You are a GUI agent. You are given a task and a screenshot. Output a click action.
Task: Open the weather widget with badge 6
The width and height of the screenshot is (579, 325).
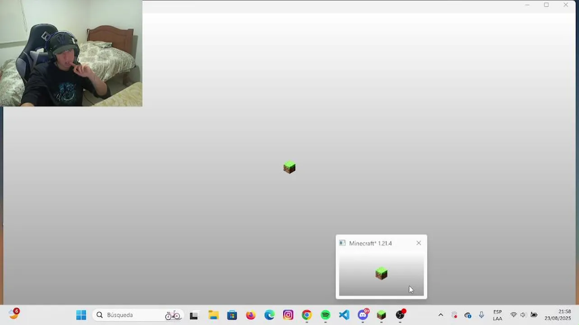pyautogui.click(x=14, y=314)
